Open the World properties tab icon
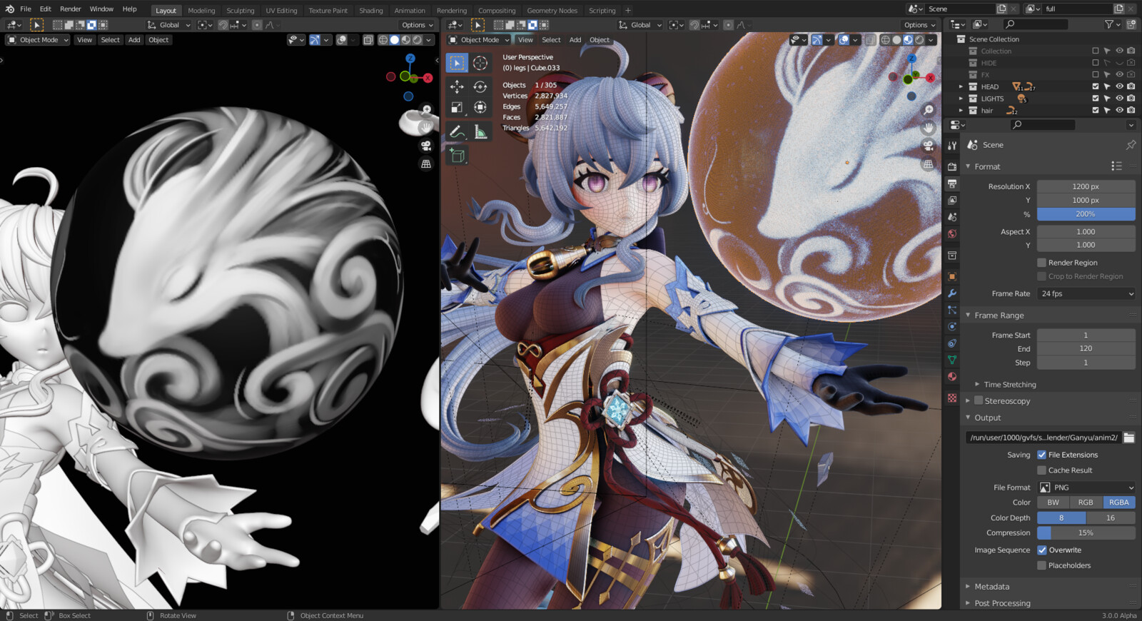Viewport: 1142px width, 621px height. 952,234
